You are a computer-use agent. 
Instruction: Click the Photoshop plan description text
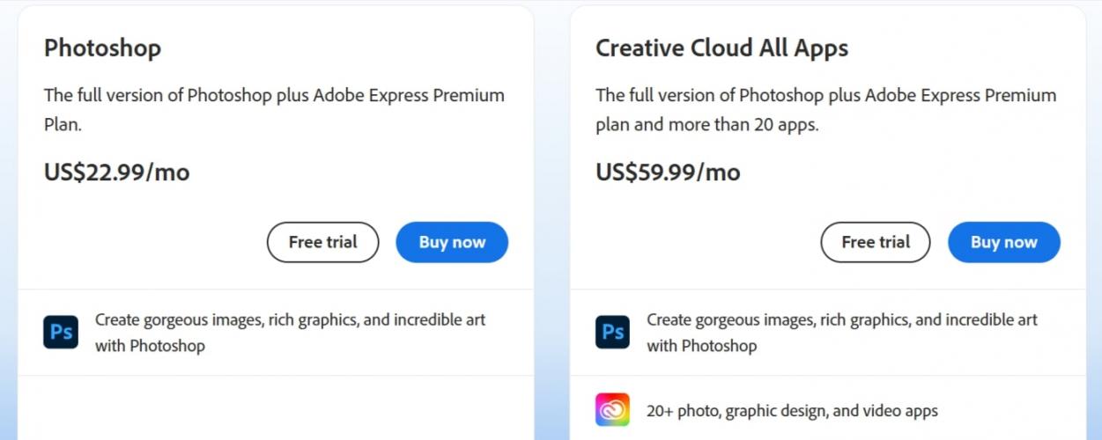274,109
